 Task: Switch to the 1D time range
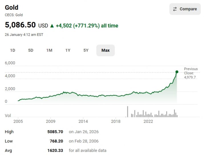coord(13,50)
